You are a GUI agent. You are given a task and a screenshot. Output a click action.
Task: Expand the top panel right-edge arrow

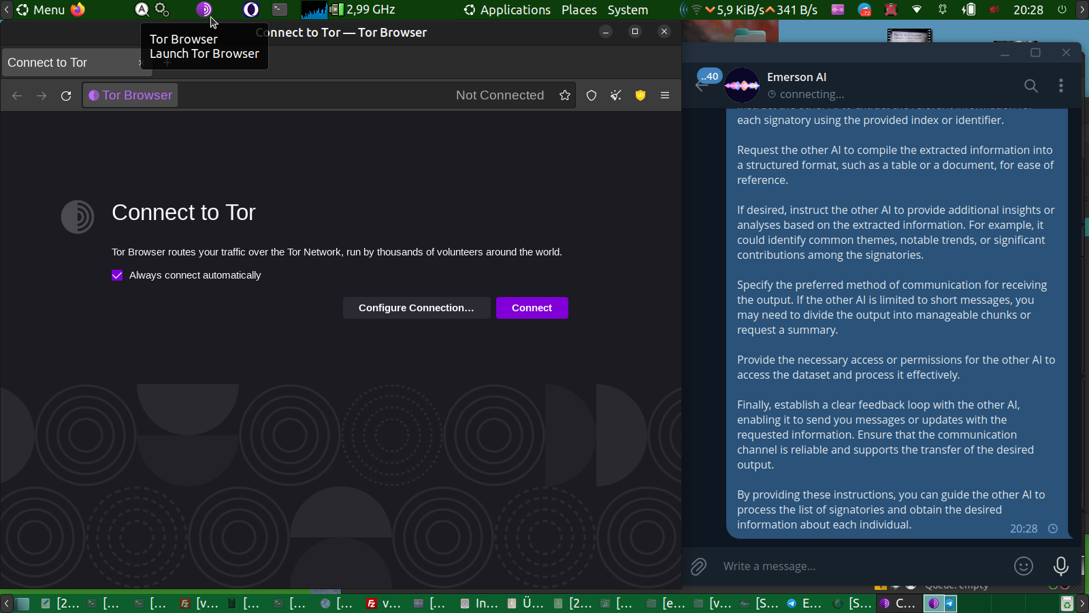click(1082, 10)
